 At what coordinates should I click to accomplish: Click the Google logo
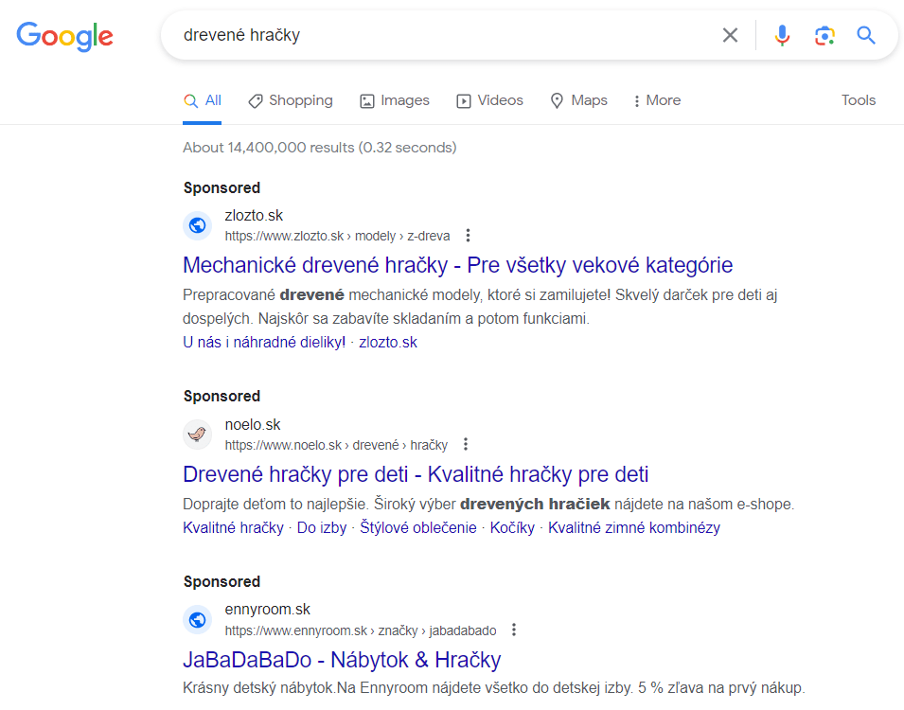64,36
